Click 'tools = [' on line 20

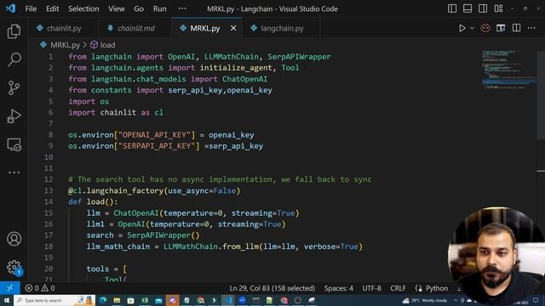(x=106, y=269)
